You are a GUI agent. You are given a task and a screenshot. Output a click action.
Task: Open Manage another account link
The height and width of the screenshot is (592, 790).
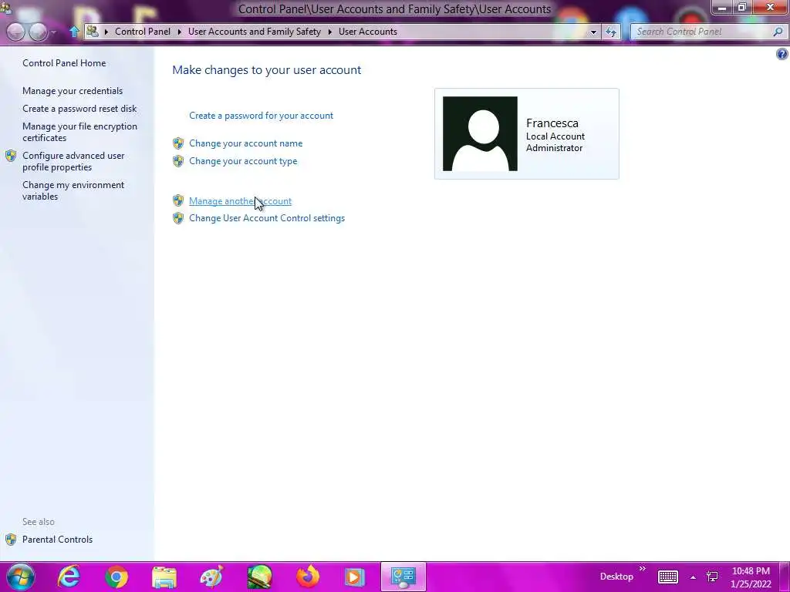[240, 201]
